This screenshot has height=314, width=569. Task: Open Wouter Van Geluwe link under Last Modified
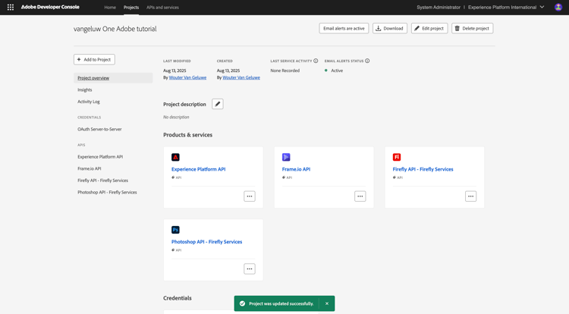187,77
